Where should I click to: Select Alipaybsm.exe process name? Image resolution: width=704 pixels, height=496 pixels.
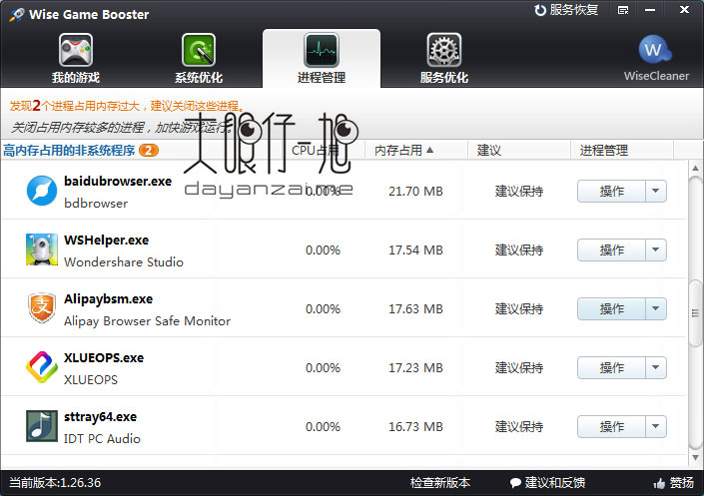(x=108, y=299)
